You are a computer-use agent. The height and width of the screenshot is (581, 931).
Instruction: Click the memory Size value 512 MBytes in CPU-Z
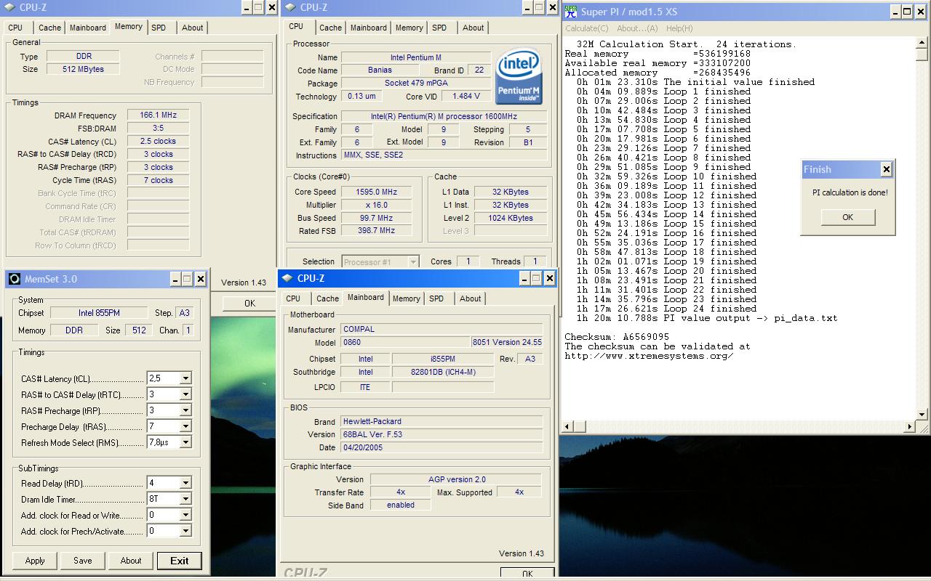click(x=84, y=69)
